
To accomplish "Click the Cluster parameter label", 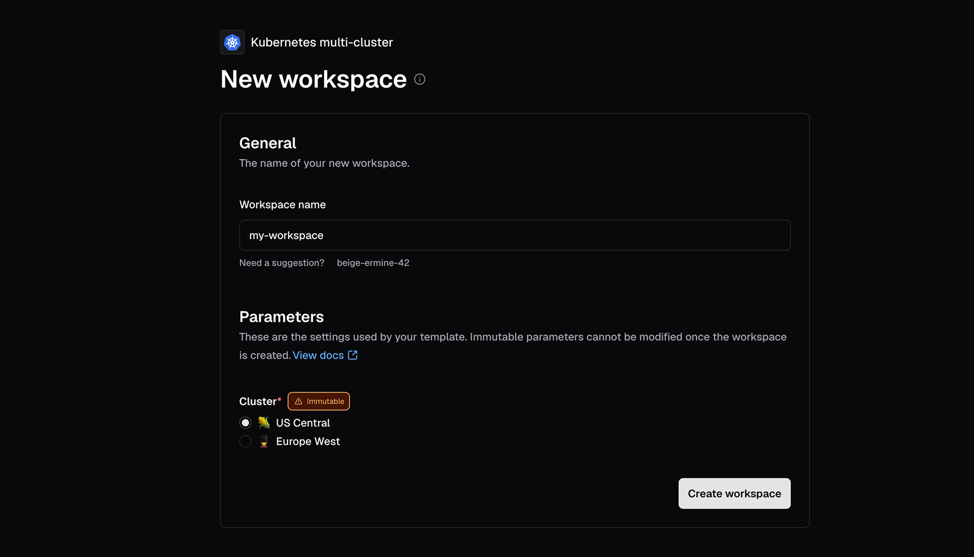I will pos(258,401).
